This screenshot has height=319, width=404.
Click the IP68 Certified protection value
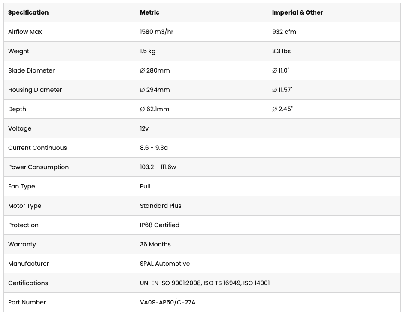(x=159, y=225)
